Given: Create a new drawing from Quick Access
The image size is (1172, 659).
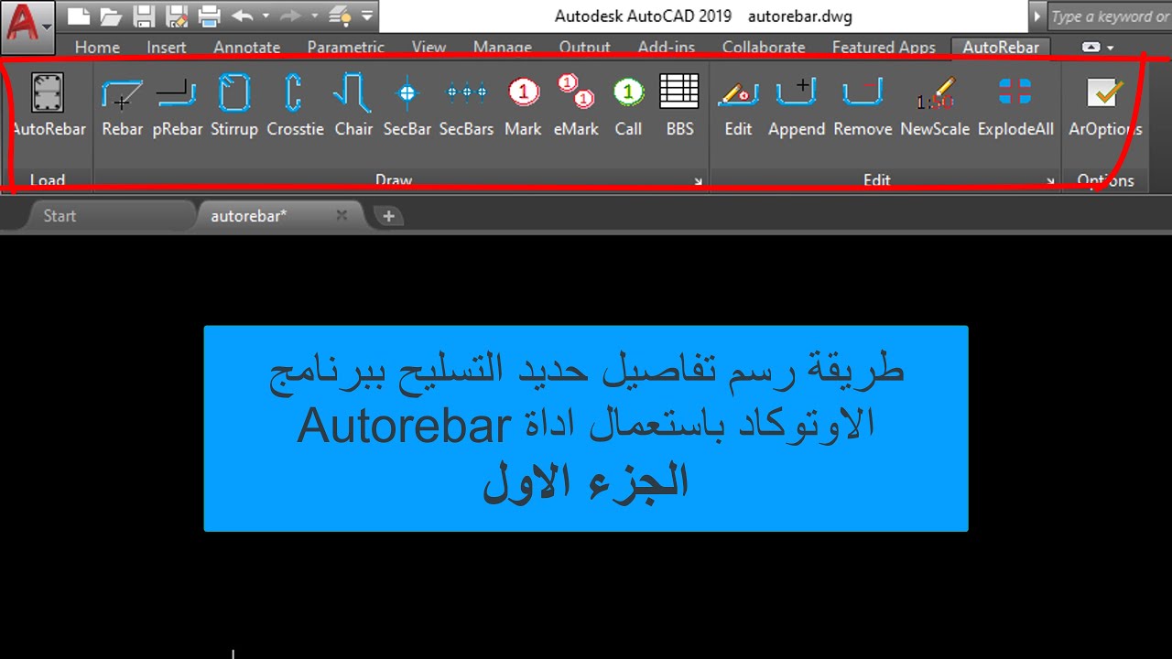Looking at the screenshot, I should (x=80, y=16).
